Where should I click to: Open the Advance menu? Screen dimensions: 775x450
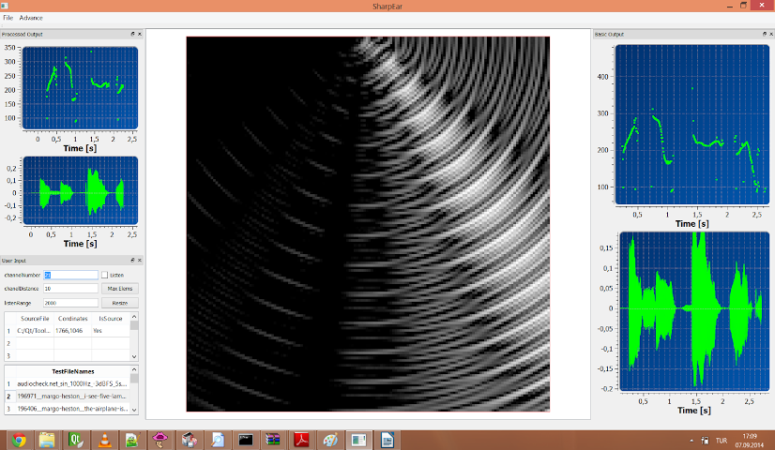(31, 18)
